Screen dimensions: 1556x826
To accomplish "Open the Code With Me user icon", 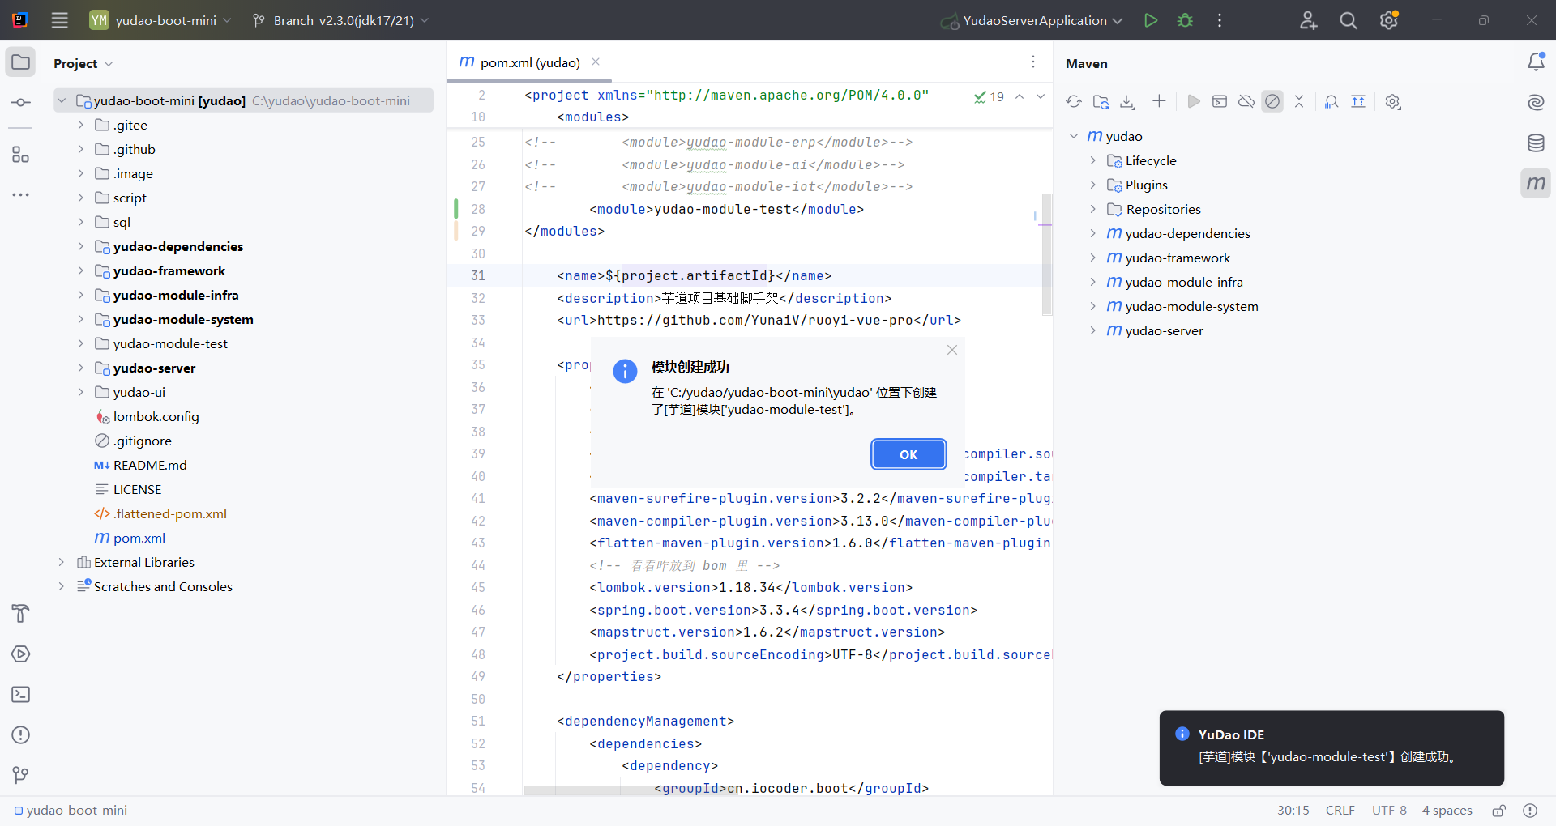I will (1308, 20).
